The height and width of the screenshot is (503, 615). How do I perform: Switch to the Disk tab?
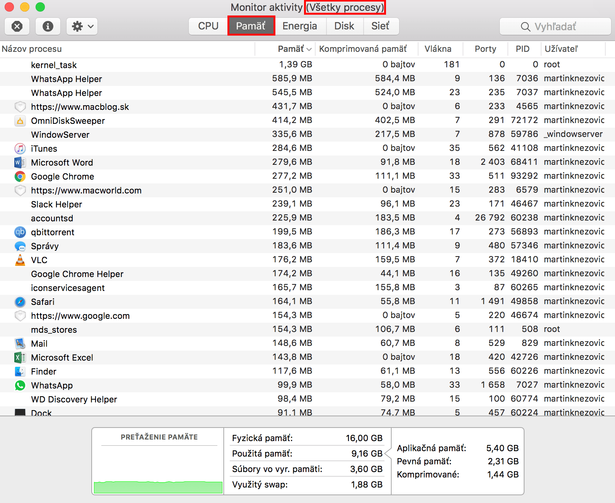pyautogui.click(x=344, y=26)
